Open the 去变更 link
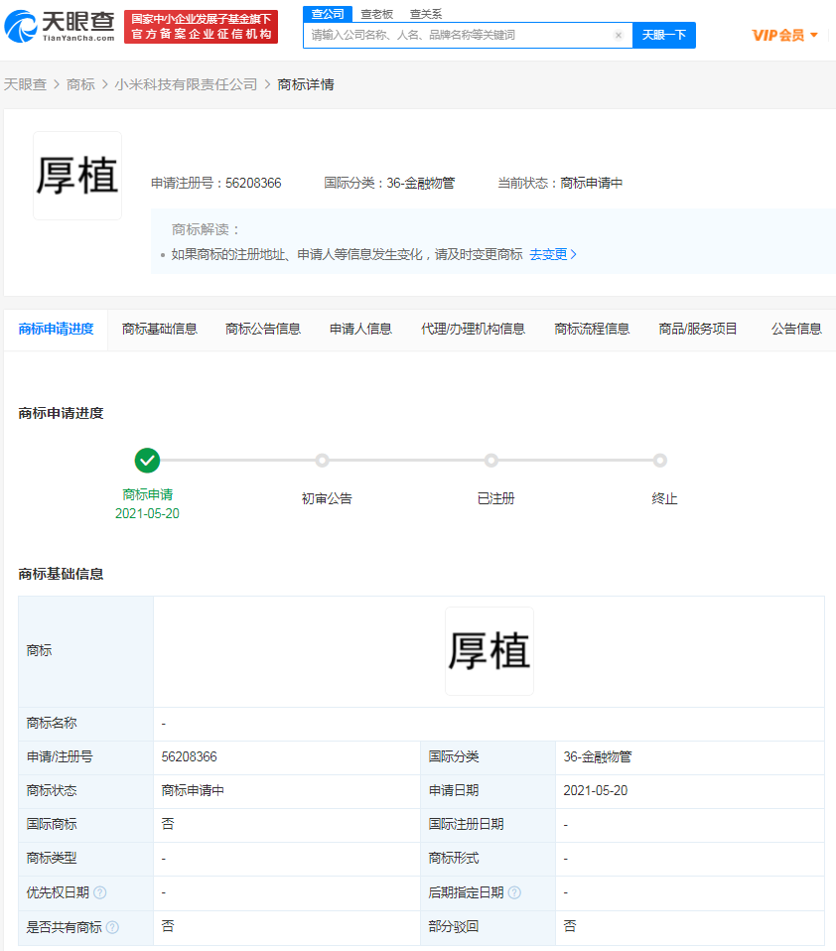The height and width of the screenshot is (951, 836). pyautogui.click(x=550, y=254)
